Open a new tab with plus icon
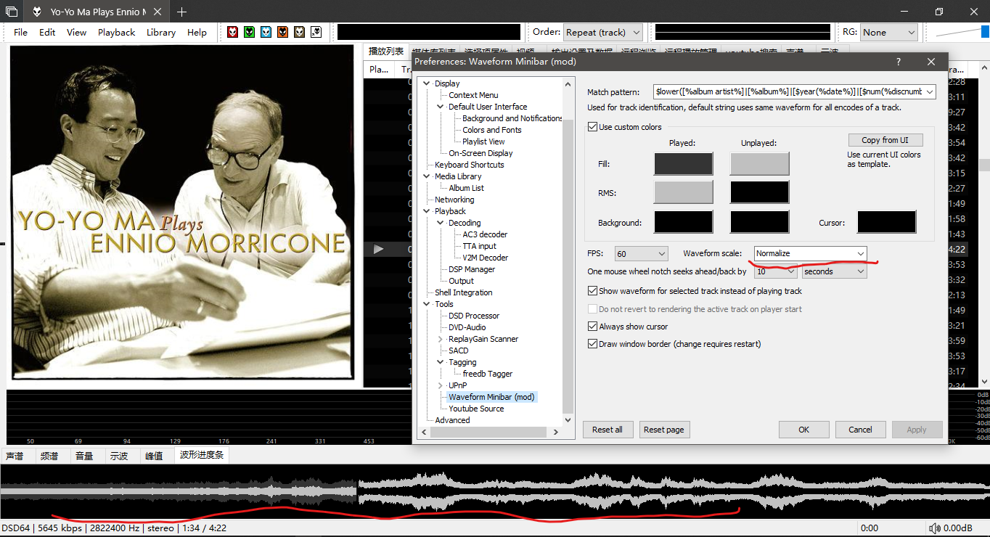Screen dimensions: 990x537 coord(181,12)
